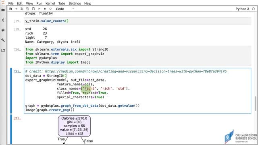
Task: Click the 'light 7' output row
Action: (36, 37)
